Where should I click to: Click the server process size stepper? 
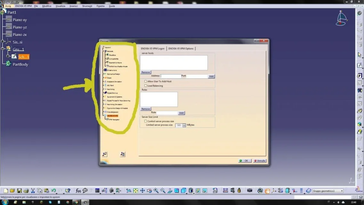coord(184,125)
